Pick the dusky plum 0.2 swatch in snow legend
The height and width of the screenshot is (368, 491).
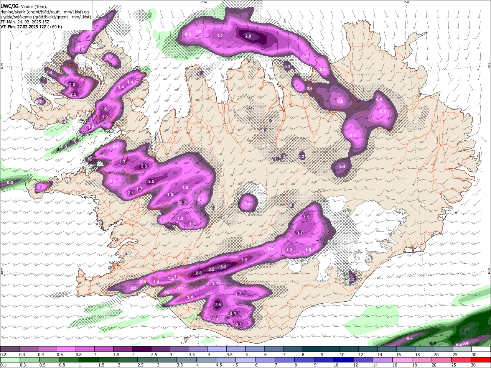10,349
